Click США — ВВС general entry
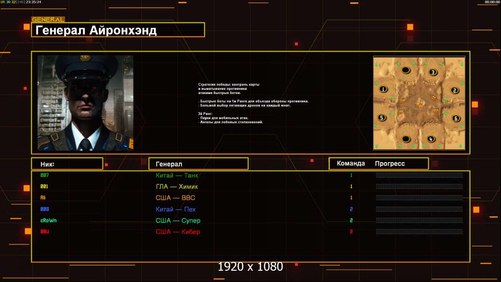 pos(175,198)
